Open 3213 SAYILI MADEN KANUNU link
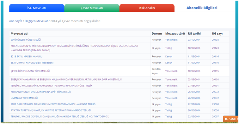This screenshot has width=239, height=124. point(27,56)
